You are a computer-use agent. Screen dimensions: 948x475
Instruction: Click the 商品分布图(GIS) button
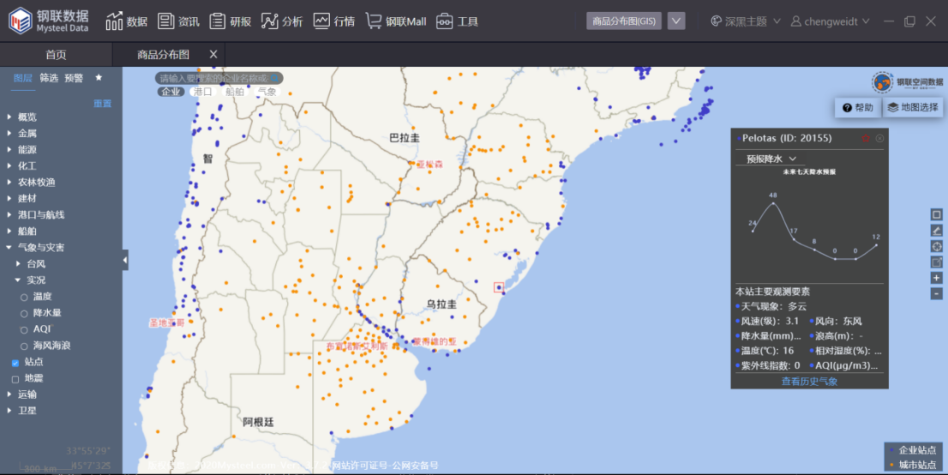pyautogui.click(x=624, y=21)
